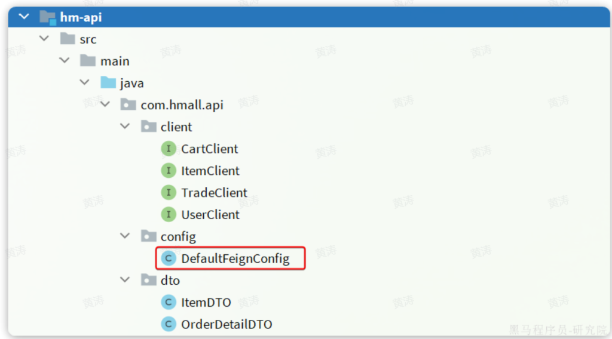This screenshot has width=612, height=339.
Task: Collapse the java source folder chevron
Action: (85, 83)
